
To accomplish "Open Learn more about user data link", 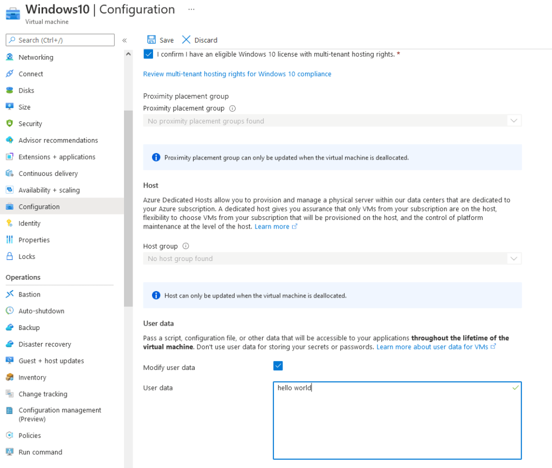I will pyautogui.click(x=432, y=347).
